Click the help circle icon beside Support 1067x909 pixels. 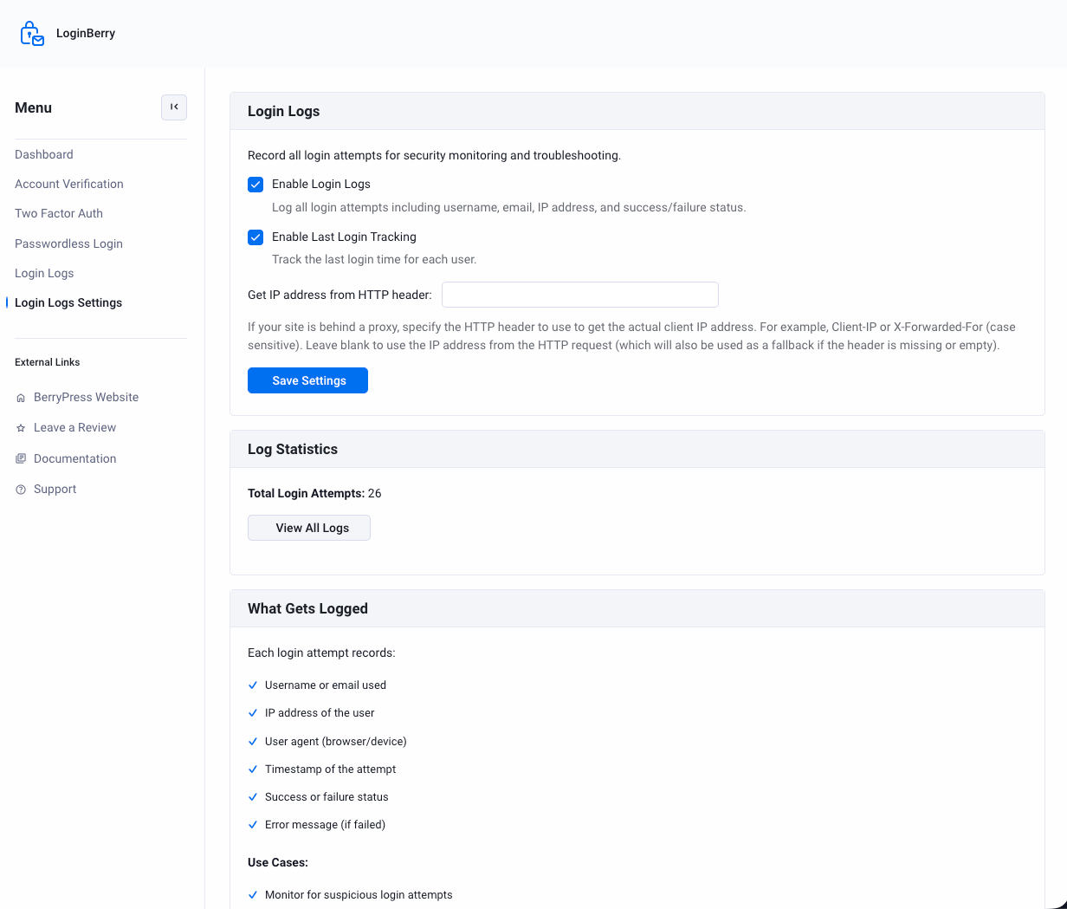click(21, 490)
